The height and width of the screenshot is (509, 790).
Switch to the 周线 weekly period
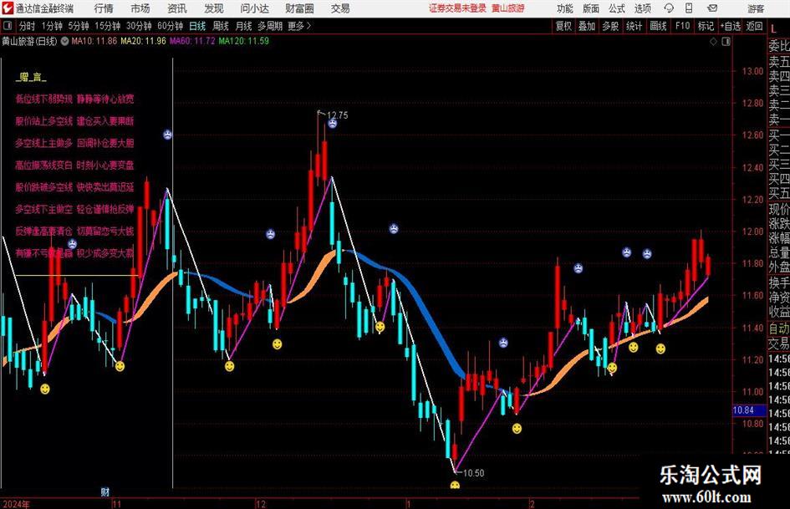pyautogui.click(x=221, y=26)
